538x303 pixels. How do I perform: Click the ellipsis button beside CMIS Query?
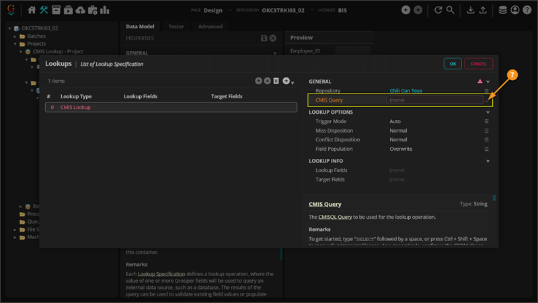click(x=487, y=100)
